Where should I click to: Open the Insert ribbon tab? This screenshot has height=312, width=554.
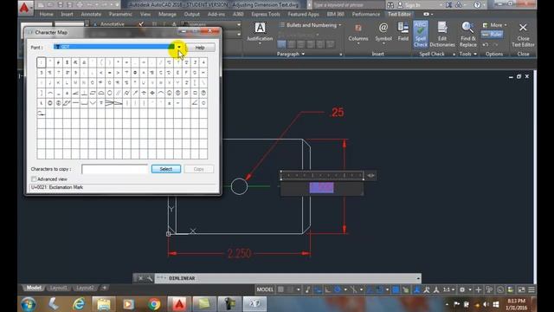pyautogui.click(x=67, y=14)
